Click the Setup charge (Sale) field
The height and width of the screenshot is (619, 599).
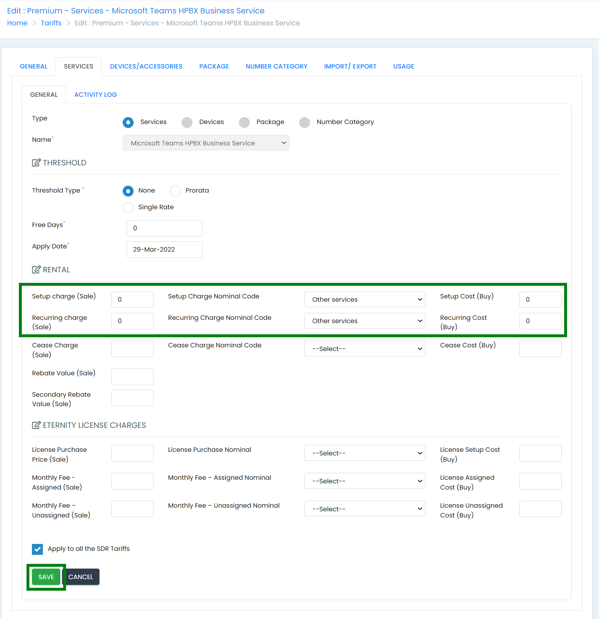click(x=133, y=300)
